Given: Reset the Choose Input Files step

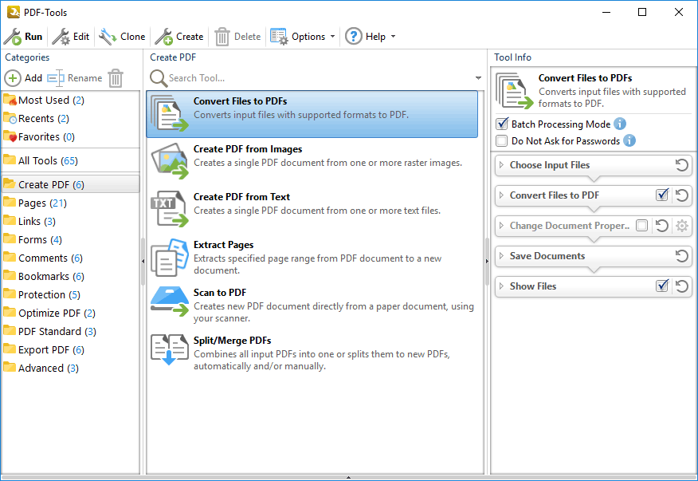Looking at the screenshot, I should coord(682,165).
